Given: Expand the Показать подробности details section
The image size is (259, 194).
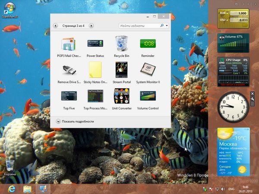Looking at the screenshot, I should (x=59, y=122).
